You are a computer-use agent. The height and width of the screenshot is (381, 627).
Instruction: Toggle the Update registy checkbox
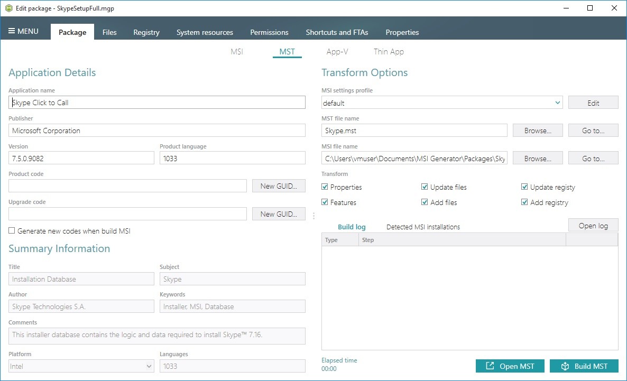click(x=524, y=187)
